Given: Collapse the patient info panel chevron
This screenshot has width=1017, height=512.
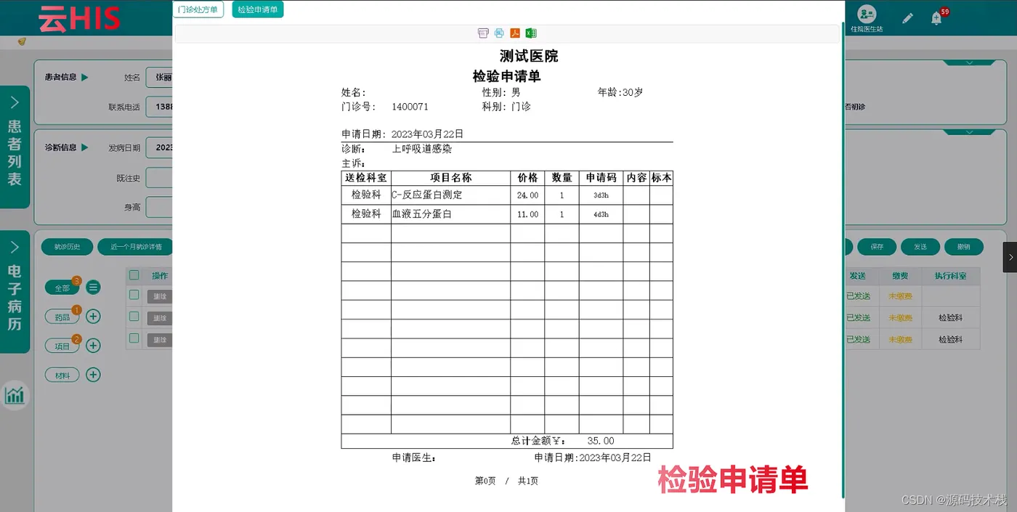Looking at the screenshot, I should 970,62.
